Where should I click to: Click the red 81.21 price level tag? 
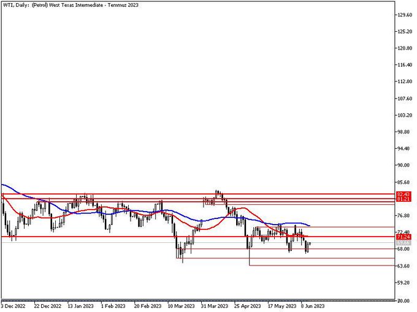pos(403,199)
